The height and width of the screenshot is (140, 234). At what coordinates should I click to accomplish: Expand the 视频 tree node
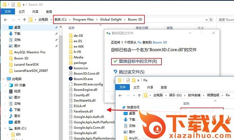[x=6, y=91]
